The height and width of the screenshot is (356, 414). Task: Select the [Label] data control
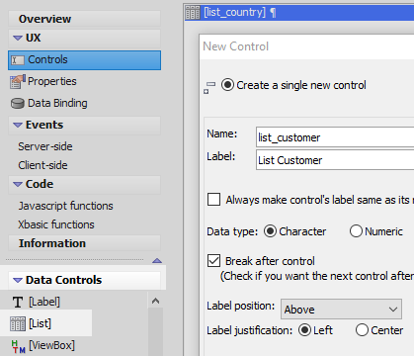(44, 302)
